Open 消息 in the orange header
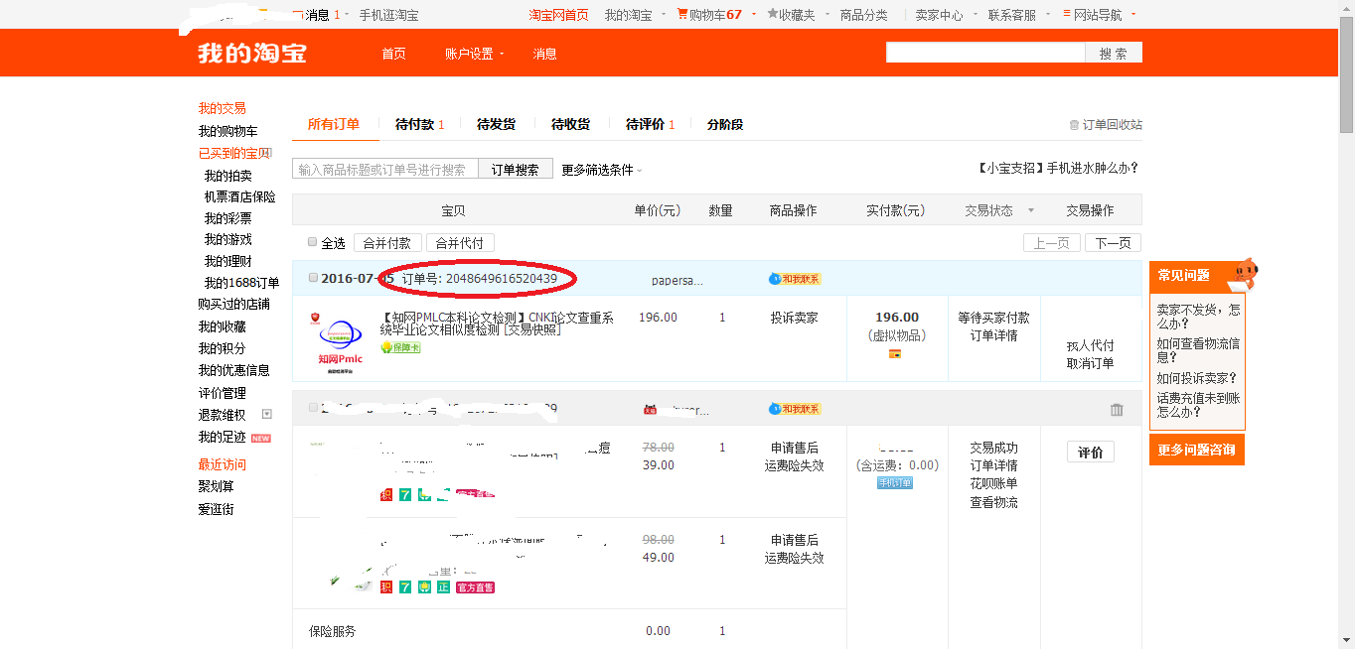1355x649 pixels. click(x=544, y=54)
